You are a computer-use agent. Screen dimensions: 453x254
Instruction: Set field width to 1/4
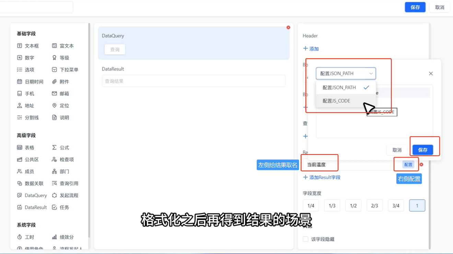311,206
